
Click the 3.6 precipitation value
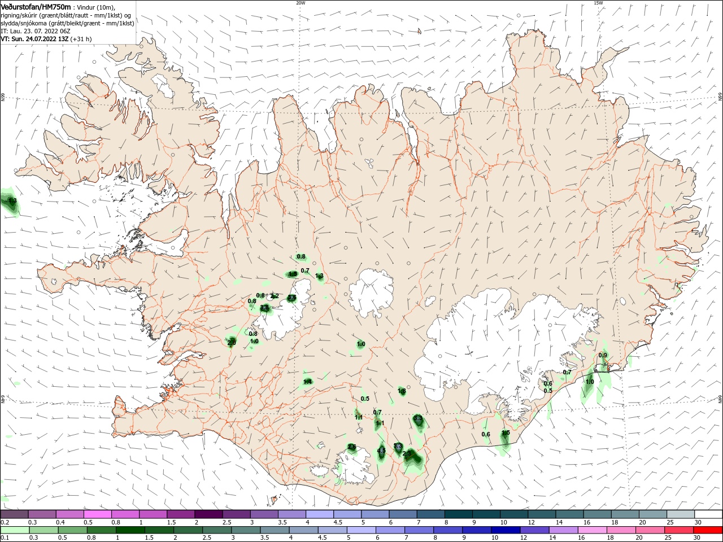292,298
